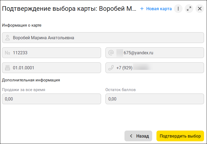207x144 pixels.
Task: Click the phone handset icon
Action: (111, 68)
